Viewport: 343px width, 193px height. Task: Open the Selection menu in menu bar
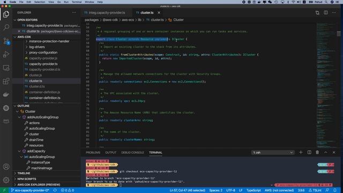point(40,2)
